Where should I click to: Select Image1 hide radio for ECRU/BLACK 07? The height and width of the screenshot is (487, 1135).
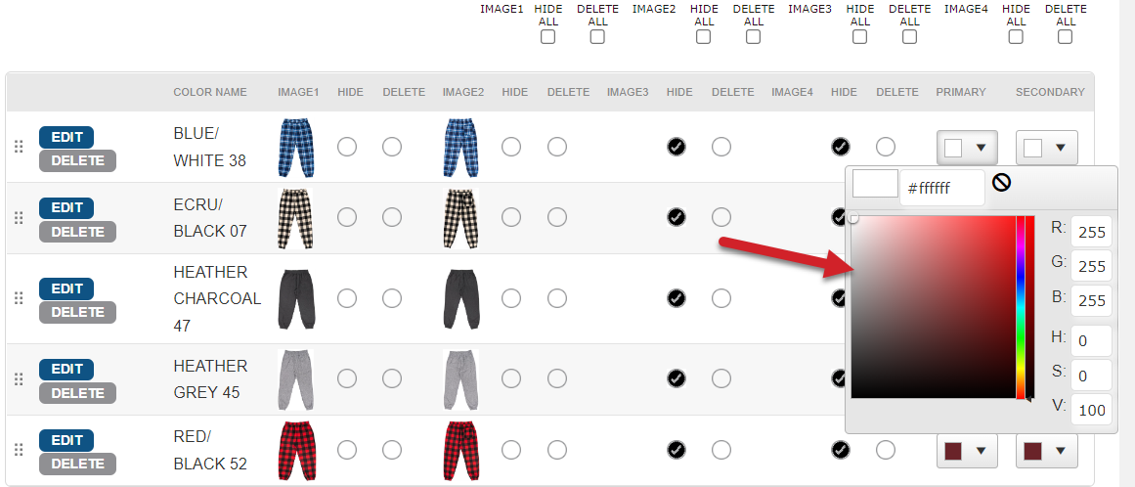(347, 217)
